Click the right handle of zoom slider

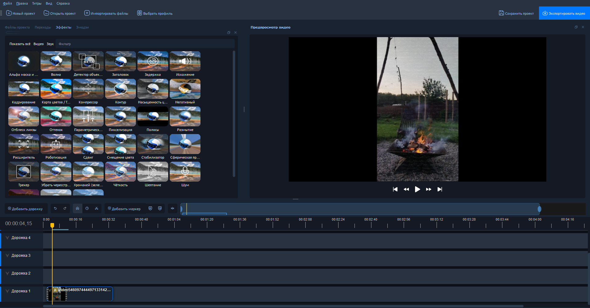point(539,209)
